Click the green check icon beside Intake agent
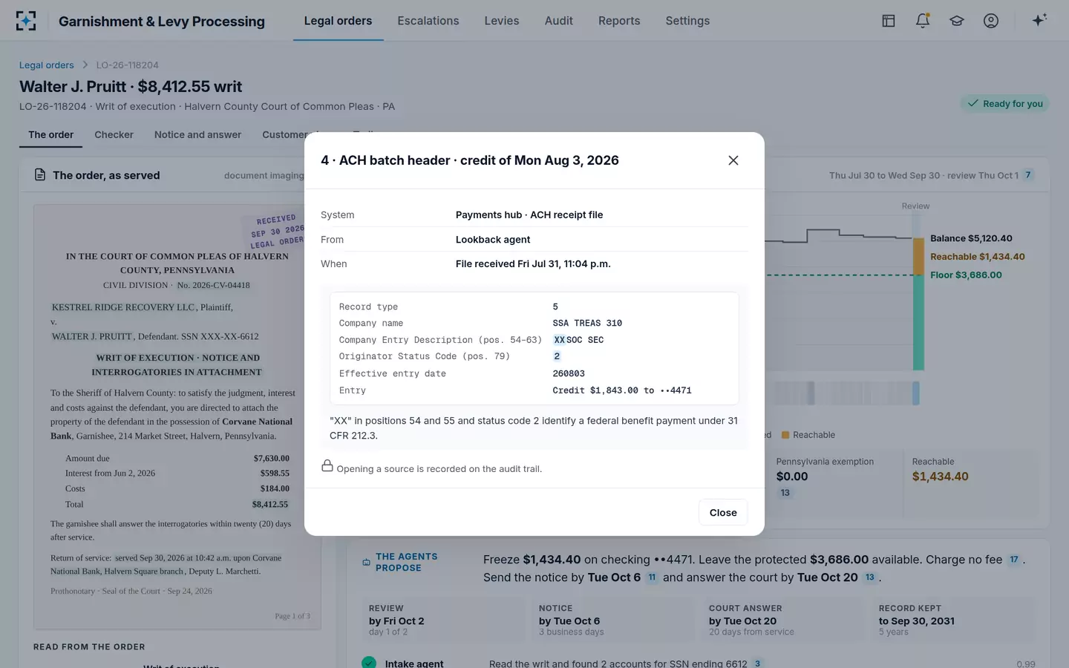Screen dimensions: 1069x668 point(369,663)
